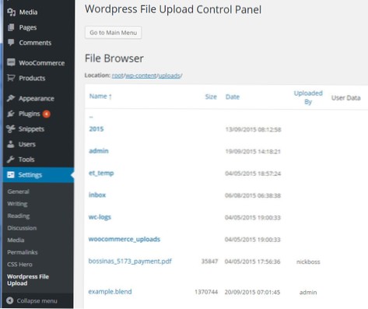Open the wc-logs folder
The height and width of the screenshot is (309, 368).
point(100,217)
